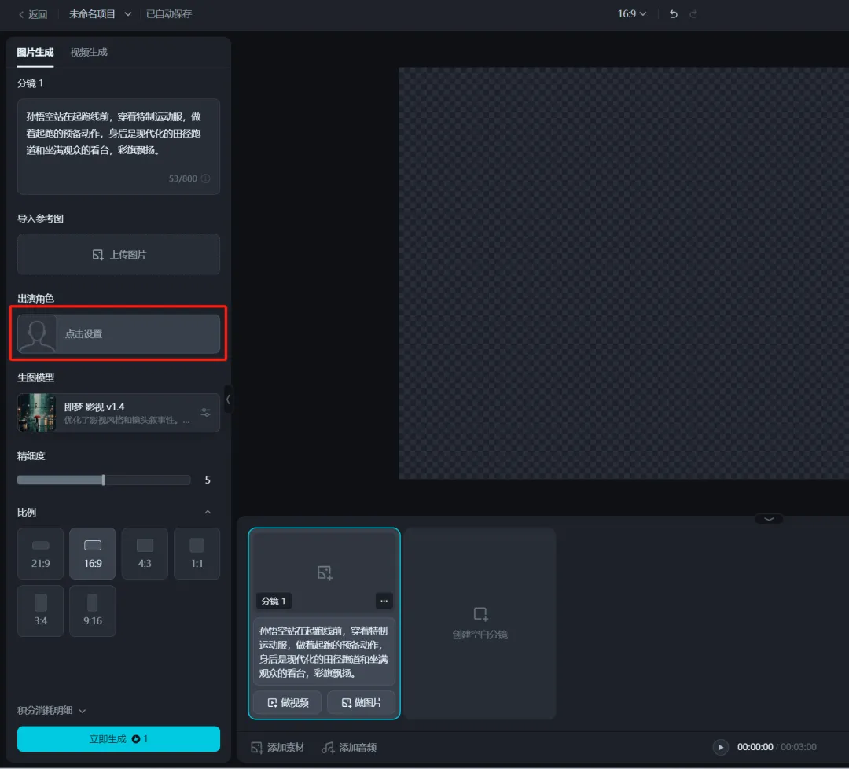The width and height of the screenshot is (849, 769).
Task: Switch to the 视频生成 tab
Action: pos(89,52)
